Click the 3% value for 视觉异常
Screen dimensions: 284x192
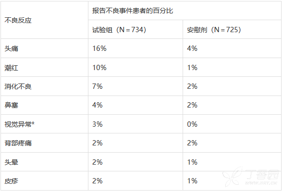[x=97, y=124]
